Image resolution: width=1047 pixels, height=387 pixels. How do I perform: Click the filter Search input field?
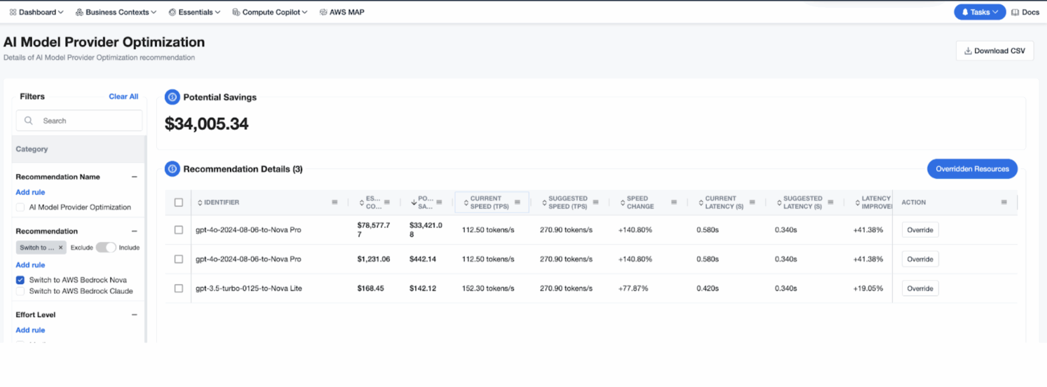(79, 121)
